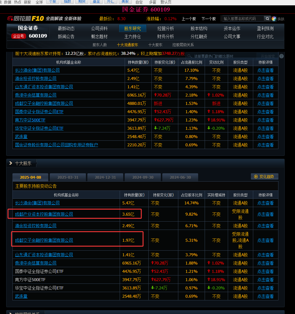Open 武连章 link in top ten shareholders table
Image resolution: width=295 pixels, height=314 pixels.
coord(21,296)
